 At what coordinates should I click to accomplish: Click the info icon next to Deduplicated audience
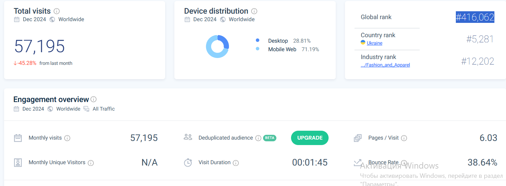258,138
